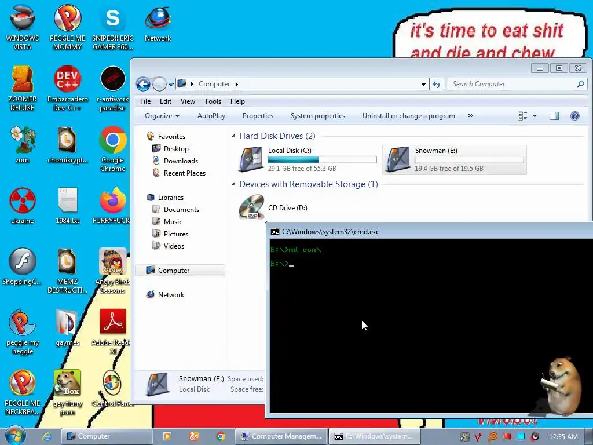Open the ukraine radiation icon
This screenshot has width=593, height=445.
[x=23, y=206]
